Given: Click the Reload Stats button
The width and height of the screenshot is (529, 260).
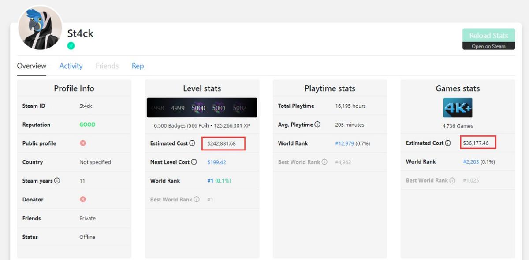Looking at the screenshot, I should tap(488, 36).
